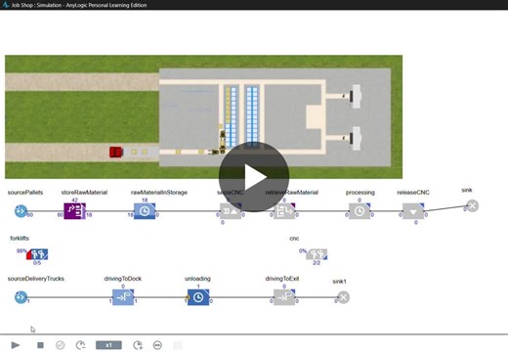This screenshot has width=508, height=354.
Task: Click the x1 speed indicator
Action: [108, 345]
